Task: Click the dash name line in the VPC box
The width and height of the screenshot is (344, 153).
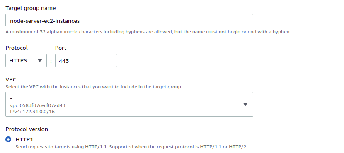Action: 11,99
